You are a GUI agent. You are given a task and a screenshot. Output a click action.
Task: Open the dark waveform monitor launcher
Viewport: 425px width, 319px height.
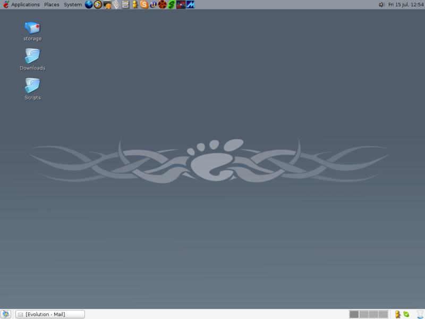coord(181,5)
